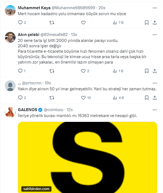This screenshot has height=193, width=163.
Task: Reply to @prtscrnn's tweet
Action: pos(20,98)
